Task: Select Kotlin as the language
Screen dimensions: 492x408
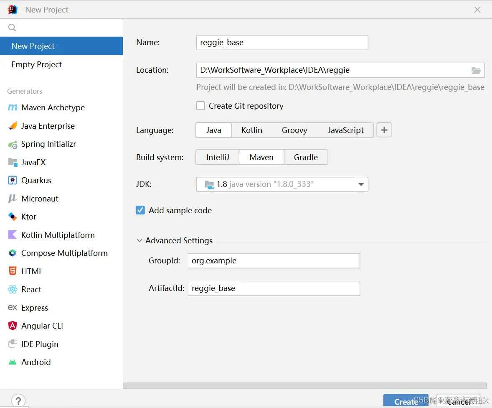Action: tap(252, 130)
